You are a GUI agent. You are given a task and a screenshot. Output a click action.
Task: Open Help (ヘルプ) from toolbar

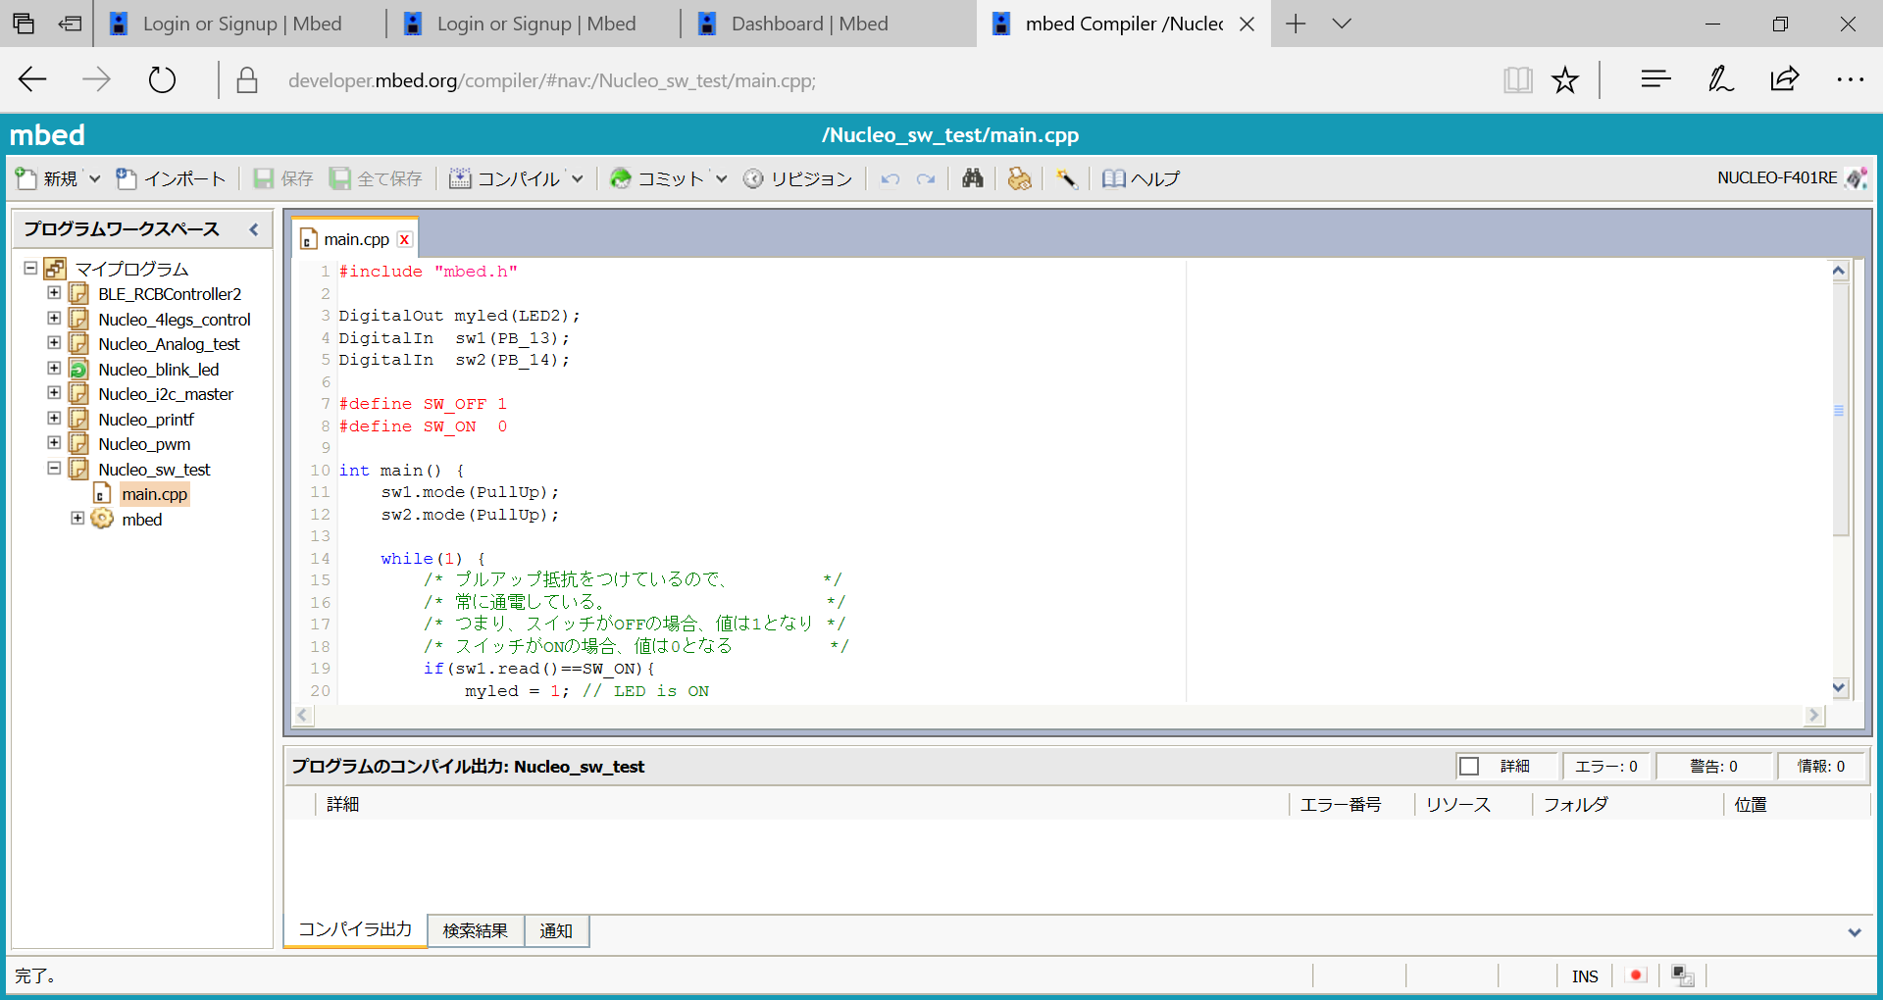point(1141,178)
